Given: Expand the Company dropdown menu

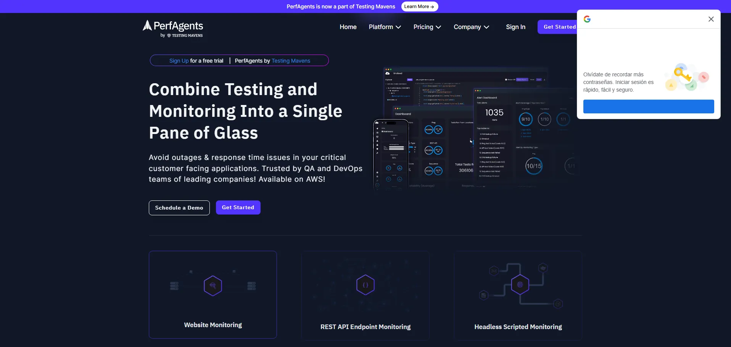Looking at the screenshot, I should coord(471,27).
